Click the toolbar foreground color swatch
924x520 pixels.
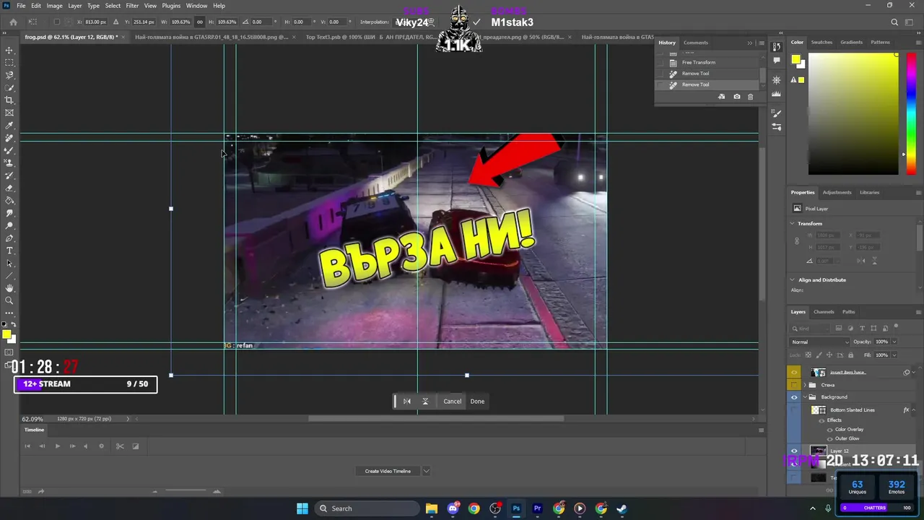(x=6, y=334)
